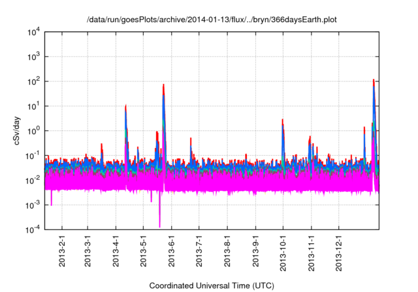418x292 pixels.
Task: Click the 10^-4 y-axis tick label
Action: [x=33, y=229]
